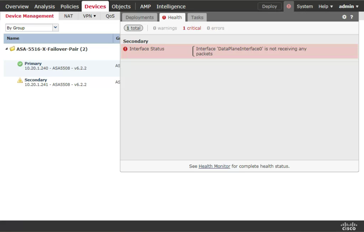Select the Primary device row
Viewport: 364px width, 232px height.
[62, 68]
